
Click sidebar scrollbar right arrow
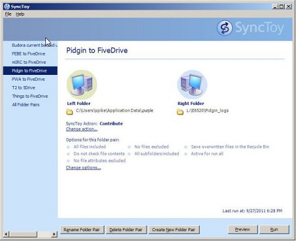tap(54, 234)
